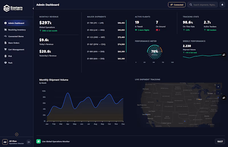228x147 pixels.
Task: Zoom in on the shipment map
Action: 218,87
